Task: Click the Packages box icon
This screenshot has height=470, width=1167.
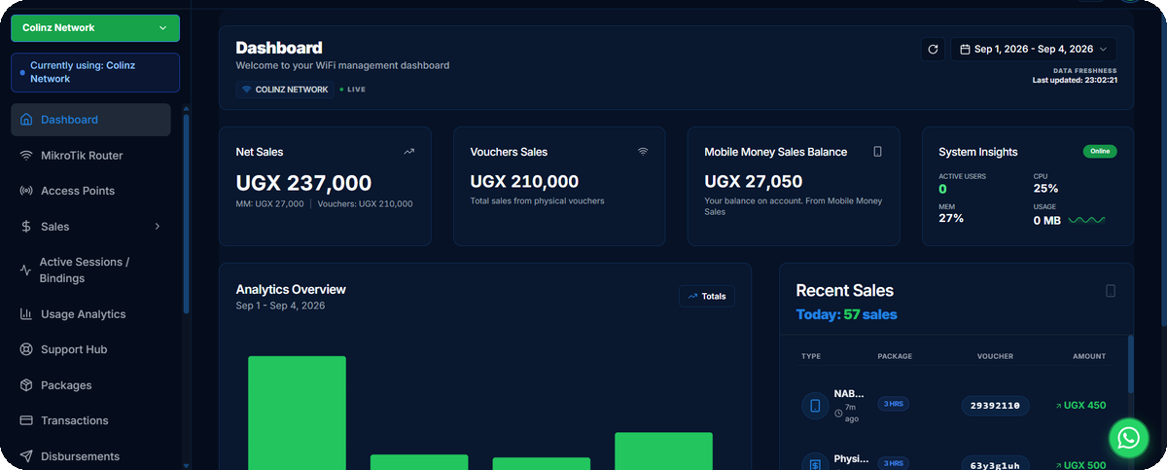Action: pos(26,385)
